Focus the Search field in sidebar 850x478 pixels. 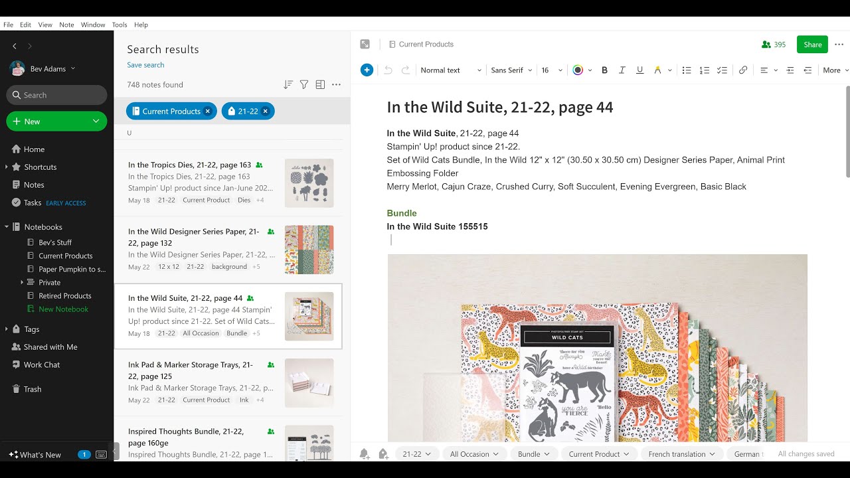coord(56,95)
